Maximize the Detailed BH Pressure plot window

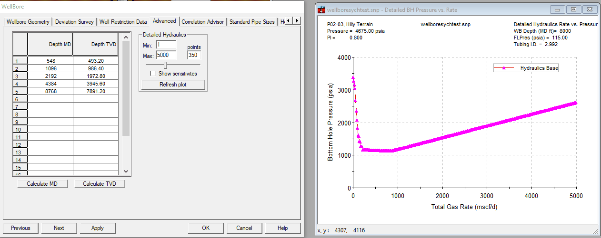click(x=574, y=9)
